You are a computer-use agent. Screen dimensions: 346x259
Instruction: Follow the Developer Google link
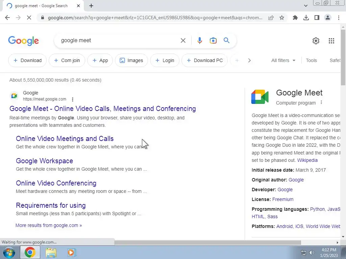(x=285, y=190)
